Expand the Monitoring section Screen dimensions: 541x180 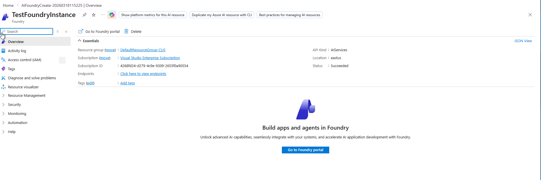[x=17, y=113]
